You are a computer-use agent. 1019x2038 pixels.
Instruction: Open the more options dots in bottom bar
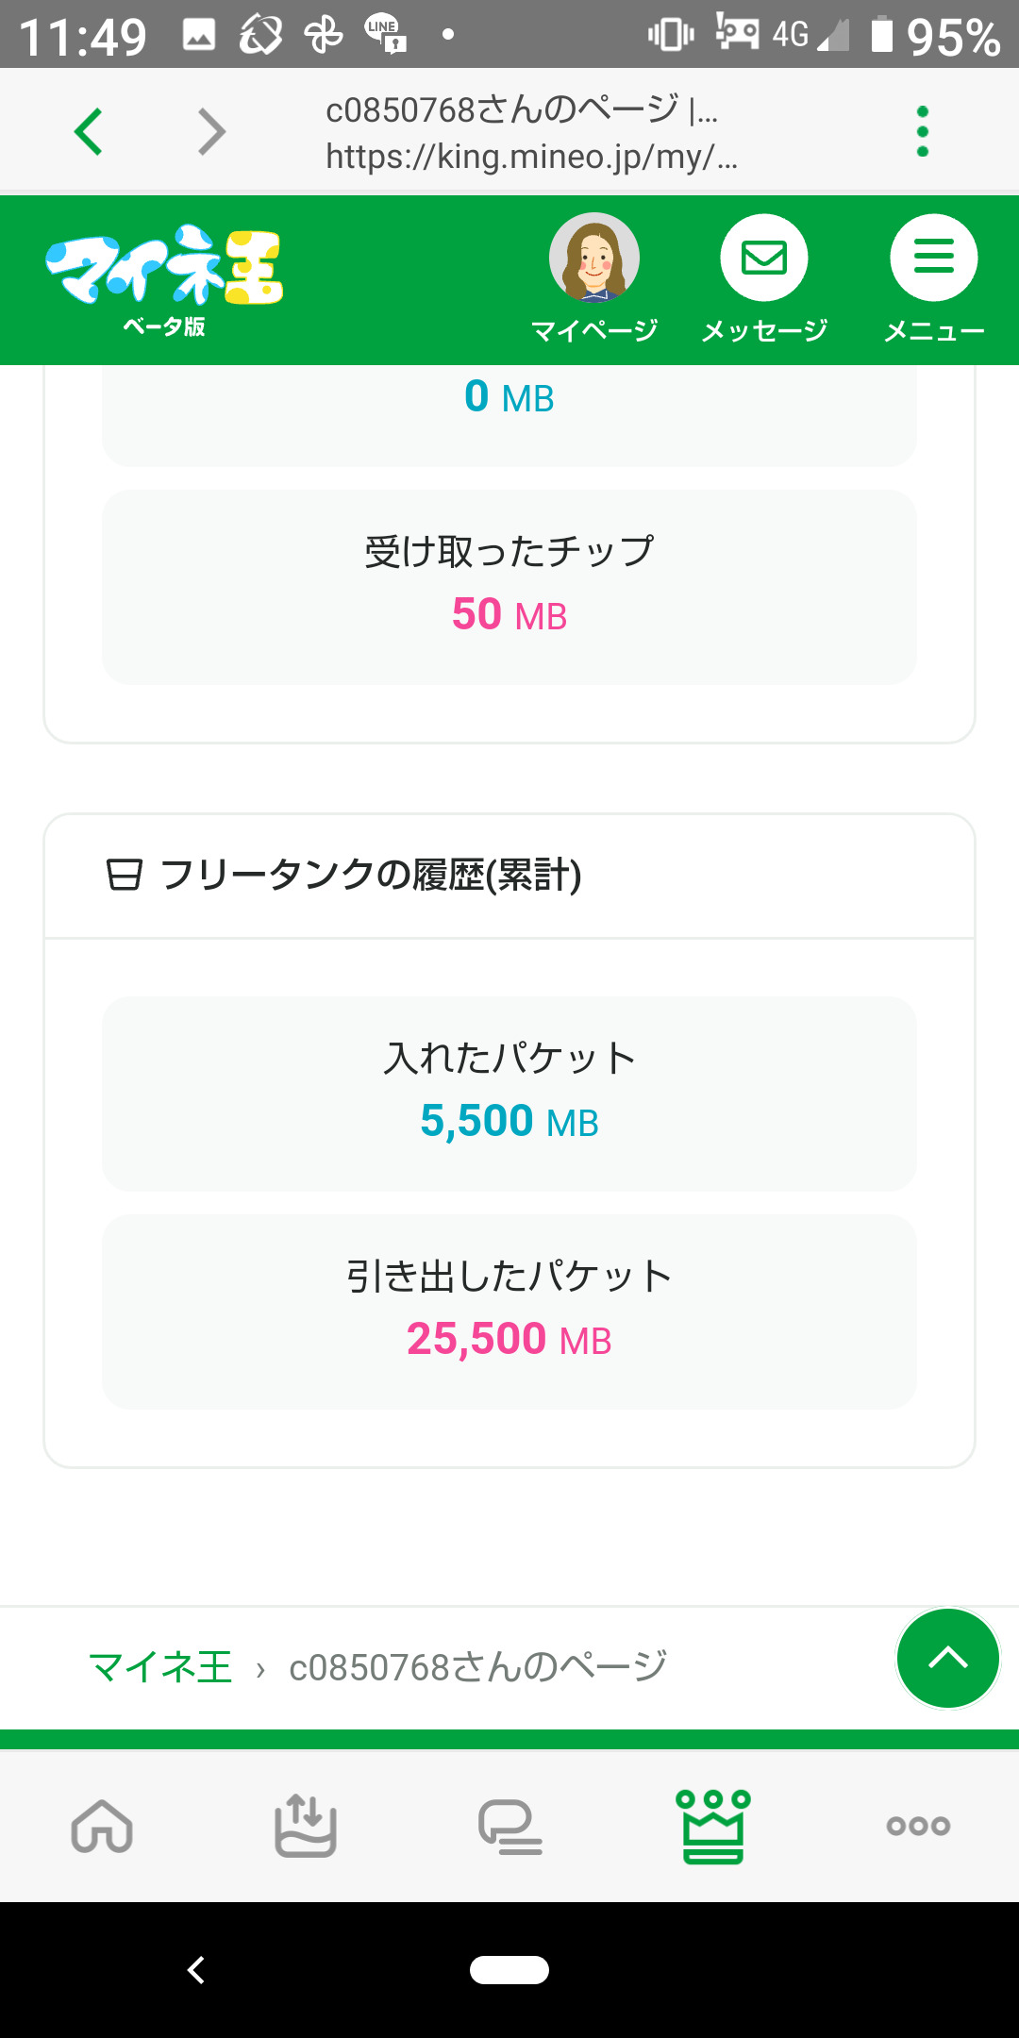(x=918, y=1826)
